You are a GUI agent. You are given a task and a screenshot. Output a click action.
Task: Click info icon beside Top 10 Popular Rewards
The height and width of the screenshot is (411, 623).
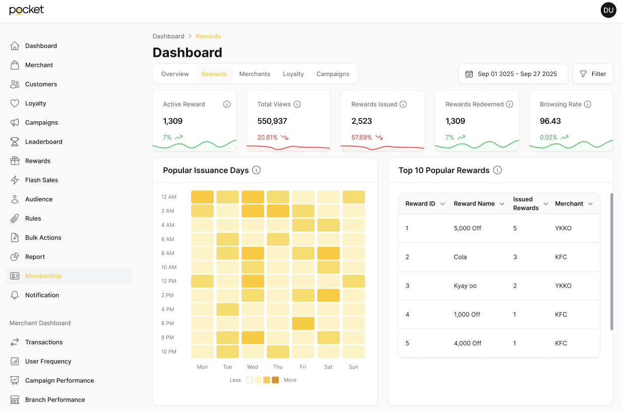click(497, 170)
